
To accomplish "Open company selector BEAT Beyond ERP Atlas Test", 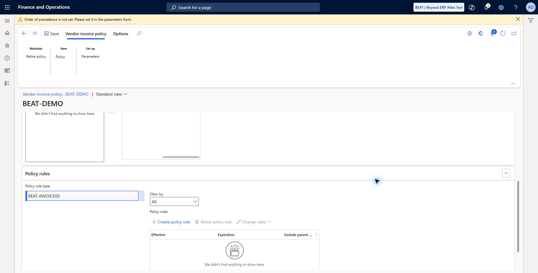I will coord(439,8).
